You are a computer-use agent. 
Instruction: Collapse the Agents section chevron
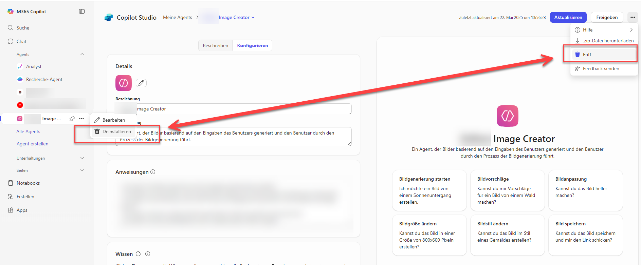pyautogui.click(x=82, y=54)
